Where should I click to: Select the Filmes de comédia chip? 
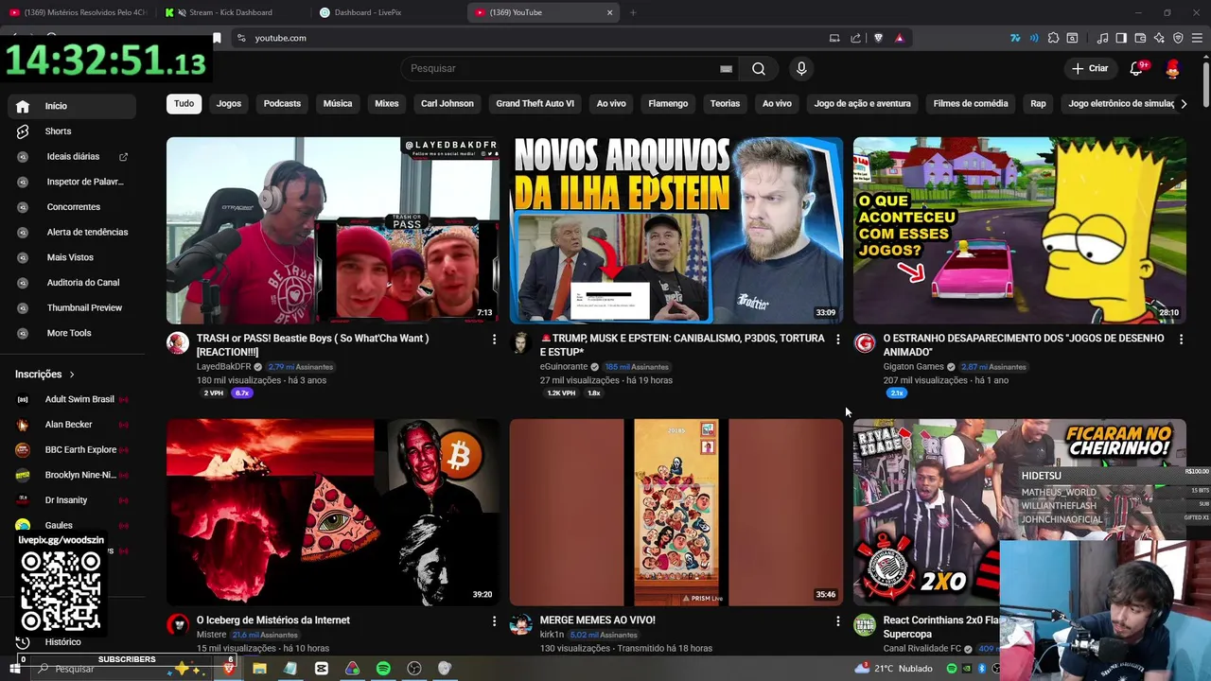(x=971, y=103)
